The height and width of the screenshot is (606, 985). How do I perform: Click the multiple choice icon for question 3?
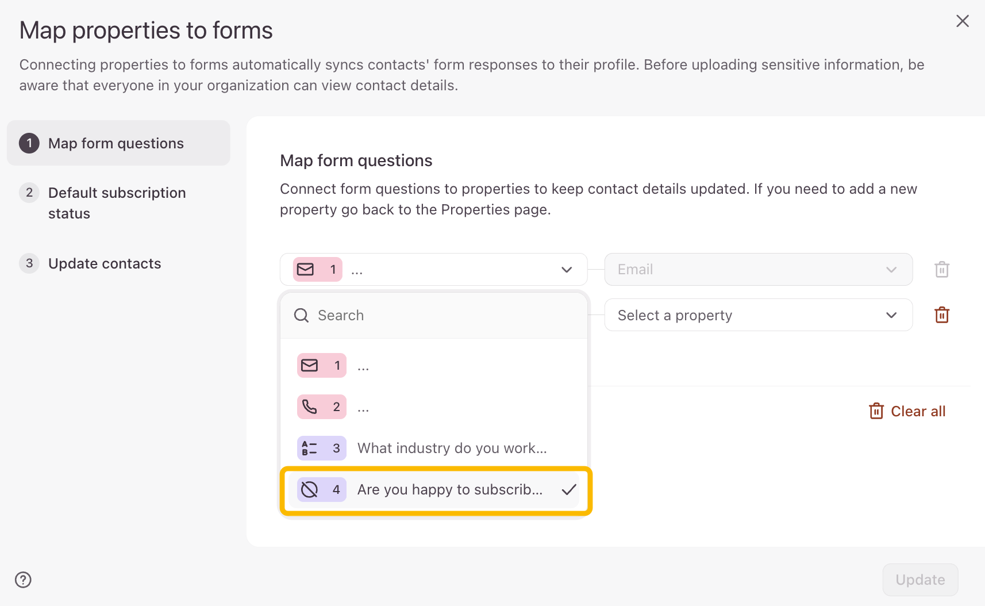tap(310, 448)
